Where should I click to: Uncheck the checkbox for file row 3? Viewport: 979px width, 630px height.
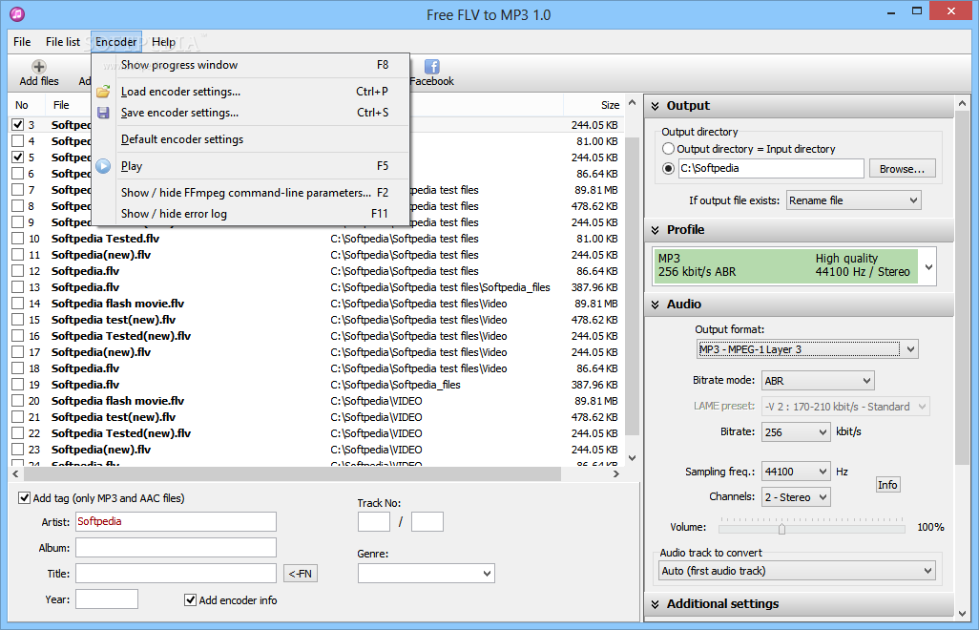pyautogui.click(x=17, y=125)
